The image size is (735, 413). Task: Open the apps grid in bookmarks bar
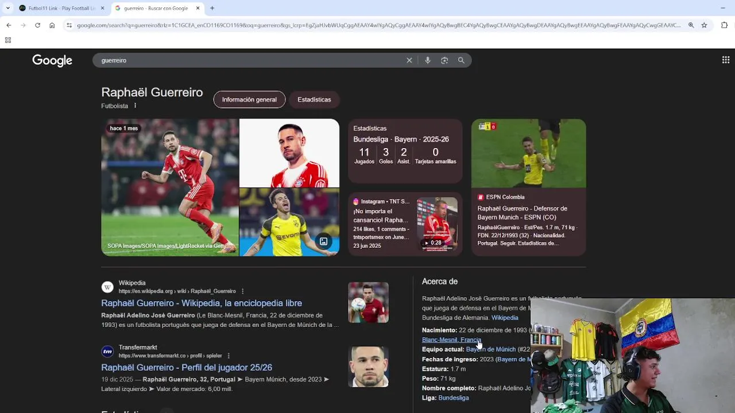[8, 40]
